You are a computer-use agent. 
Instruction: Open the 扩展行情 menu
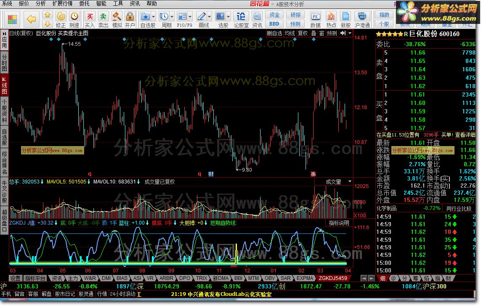click(x=62, y=3)
